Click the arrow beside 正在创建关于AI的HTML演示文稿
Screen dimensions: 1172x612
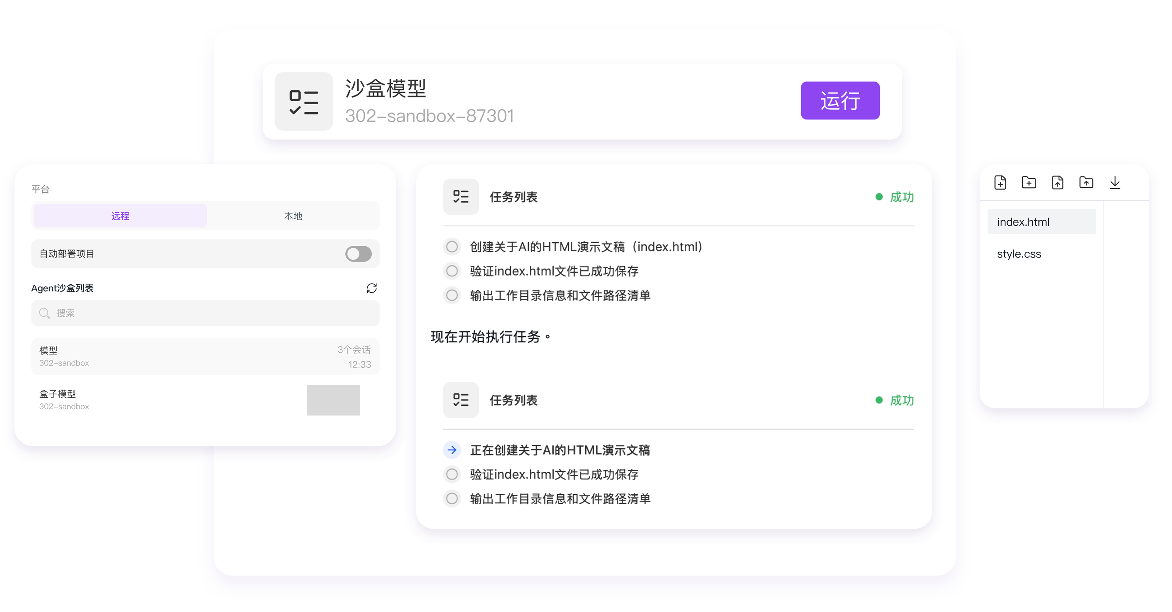[x=452, y=450]
